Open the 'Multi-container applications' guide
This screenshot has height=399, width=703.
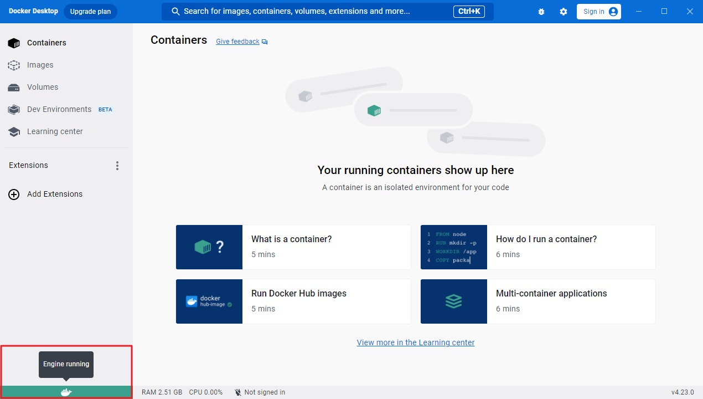[x=538, y=301]
